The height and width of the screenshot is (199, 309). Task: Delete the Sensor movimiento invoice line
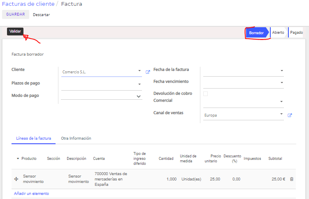point(292,179)
